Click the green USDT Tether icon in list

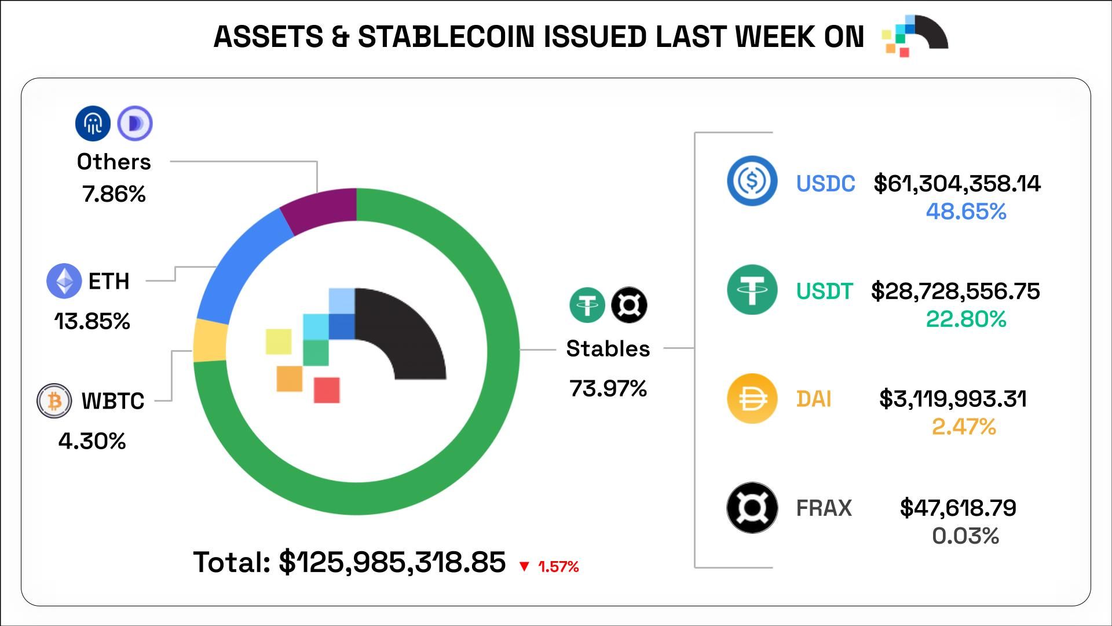click(x=752, y=290)
